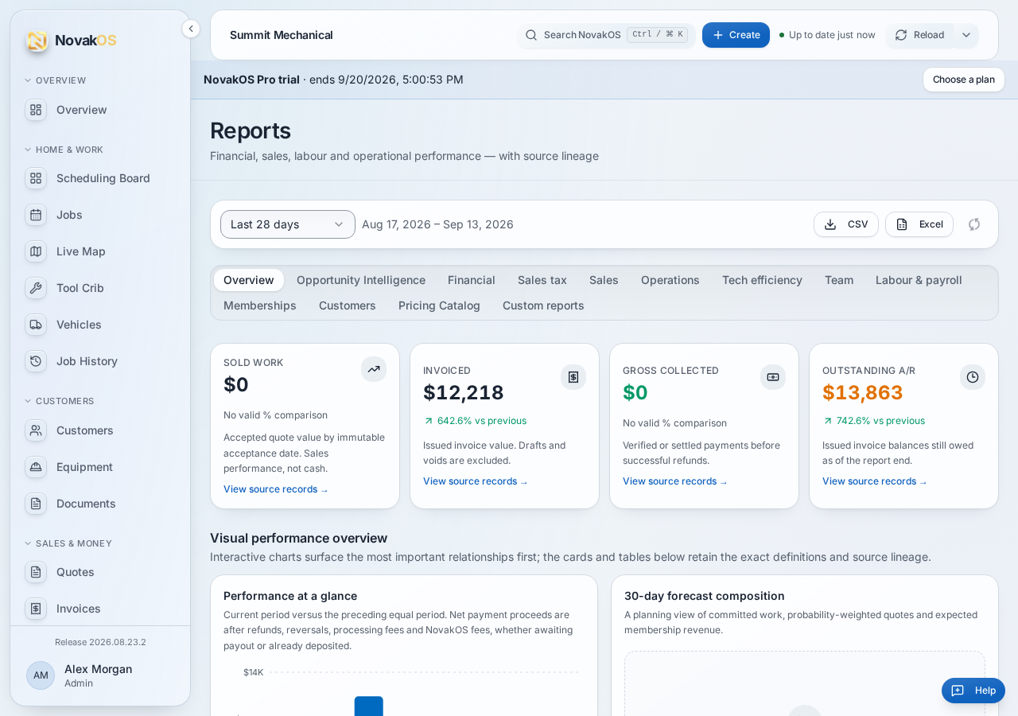The width and height of the screenshot is (1018, 716).
Task: Collapse the CUSTOMERS sidebar section
Action: coord(59,401)
